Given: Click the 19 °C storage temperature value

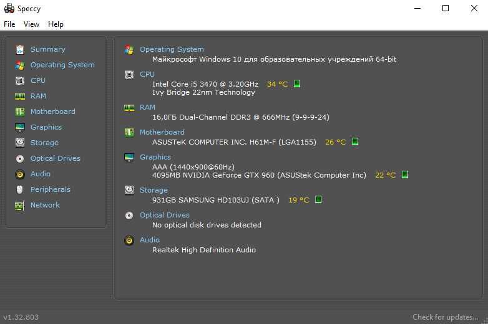Looking at the screenshot, I should point(299,200).
